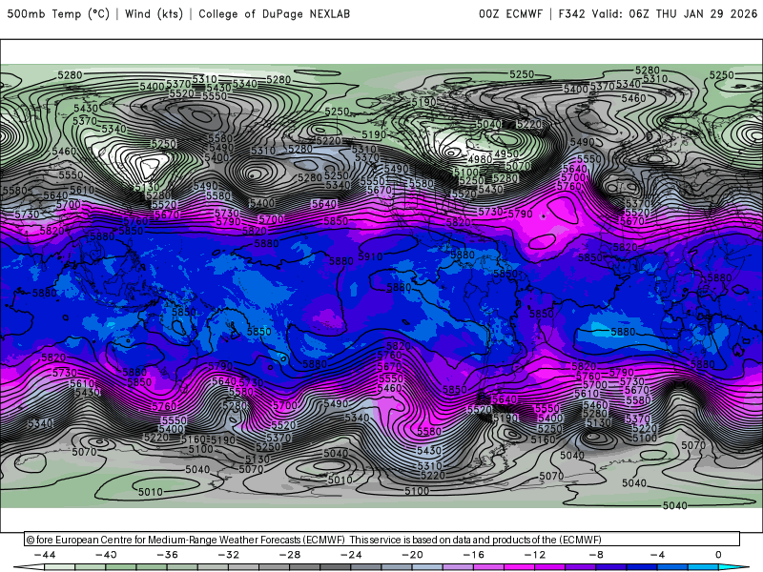Click "College of DuPage NEXLAB" in the header
763x572 pixels.
click(x=274, y=14)
